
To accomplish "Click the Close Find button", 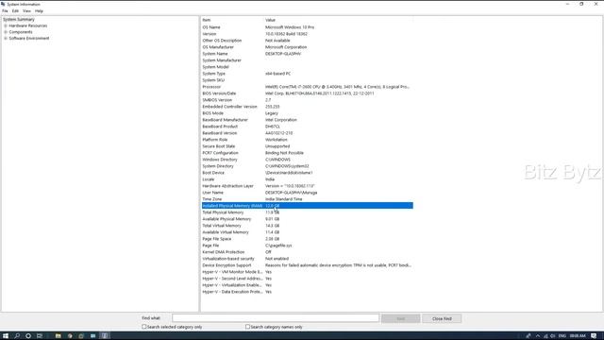I will point(442,318).
